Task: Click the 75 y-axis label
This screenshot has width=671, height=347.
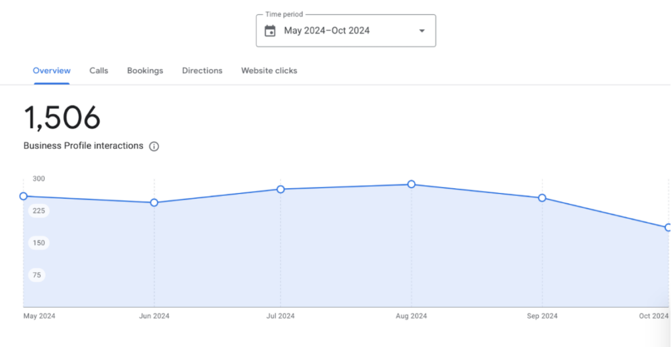Action: (37, 275)
